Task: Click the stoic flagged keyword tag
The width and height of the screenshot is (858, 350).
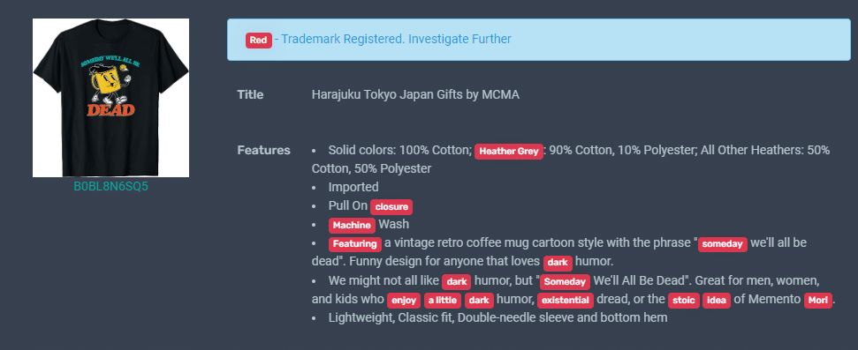Action: [683, 301]
